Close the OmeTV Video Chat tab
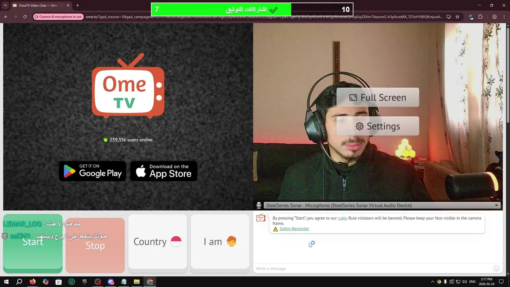This screenshot has height=287, width=510. [68, 6]
